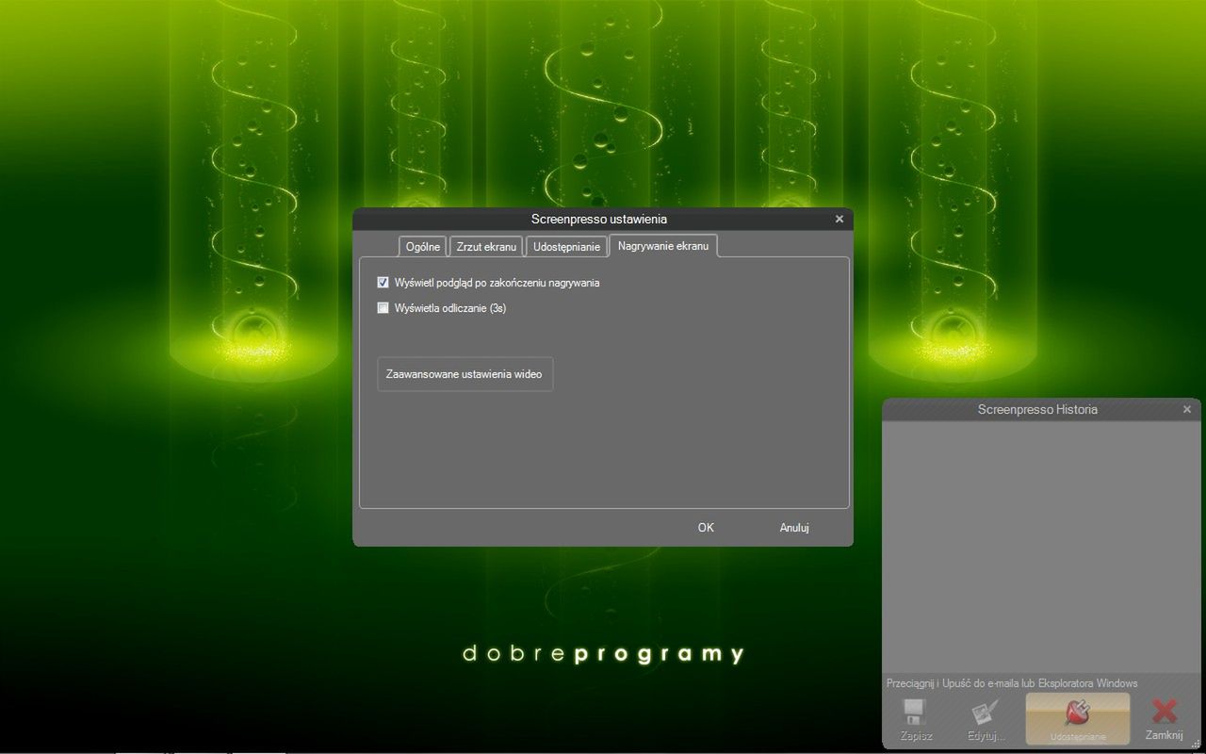Viewport: 1206px width, 754px height.
Task: Enable Wyświetla odliczanie (3s) checkbox
Action: [x=383, y=307]
